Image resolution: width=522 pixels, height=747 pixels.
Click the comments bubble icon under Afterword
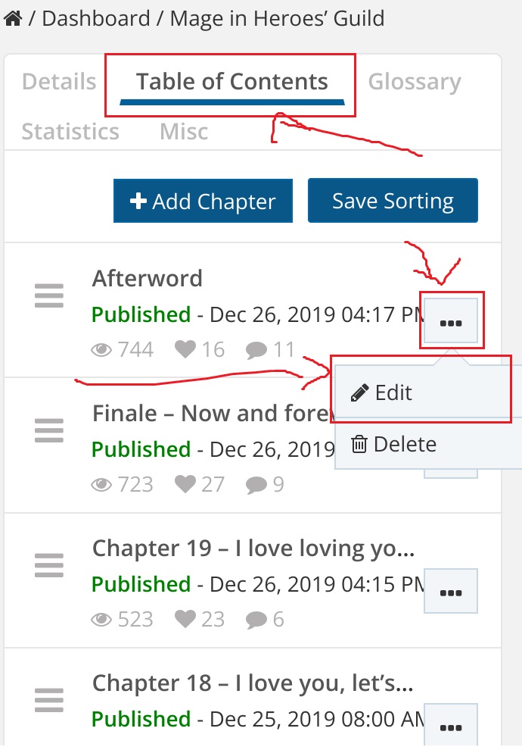(x=256, y=350)
